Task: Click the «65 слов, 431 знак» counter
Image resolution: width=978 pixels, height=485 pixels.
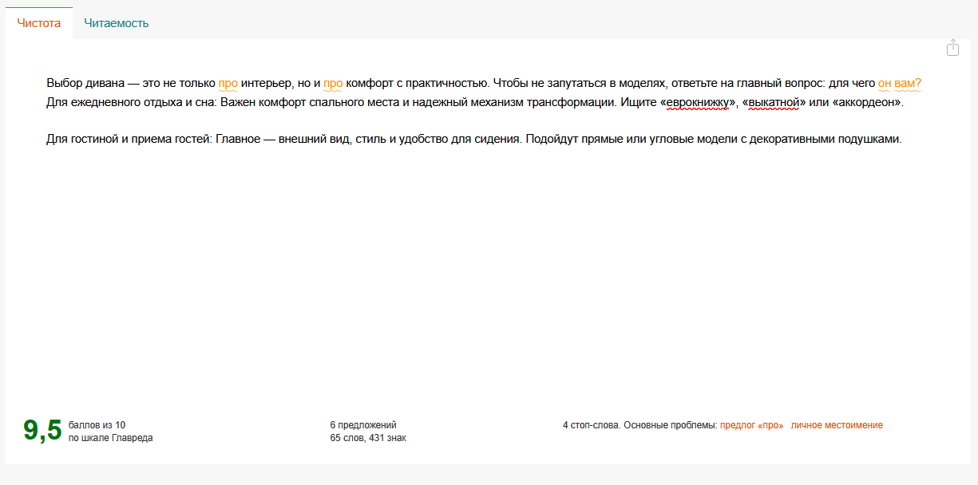Action: (368, 438)
